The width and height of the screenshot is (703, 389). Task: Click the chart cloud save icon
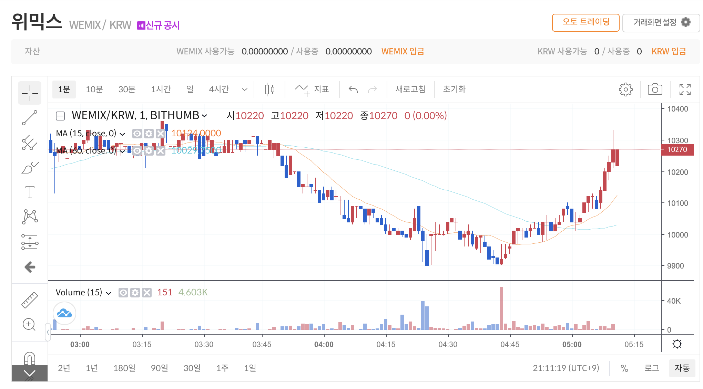pyautogui.click(x=64, y=313)
